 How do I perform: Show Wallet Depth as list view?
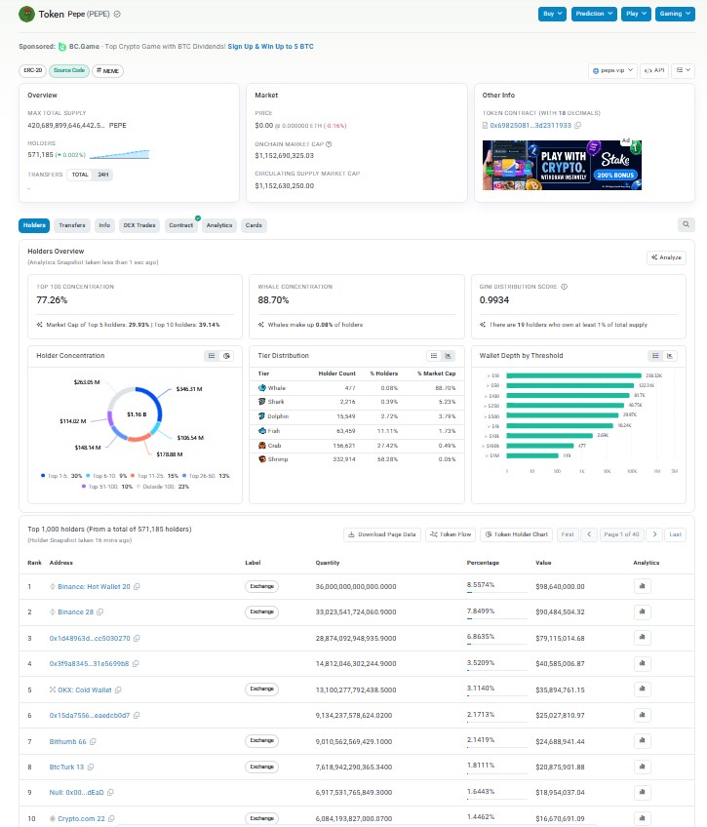(655, 356)
